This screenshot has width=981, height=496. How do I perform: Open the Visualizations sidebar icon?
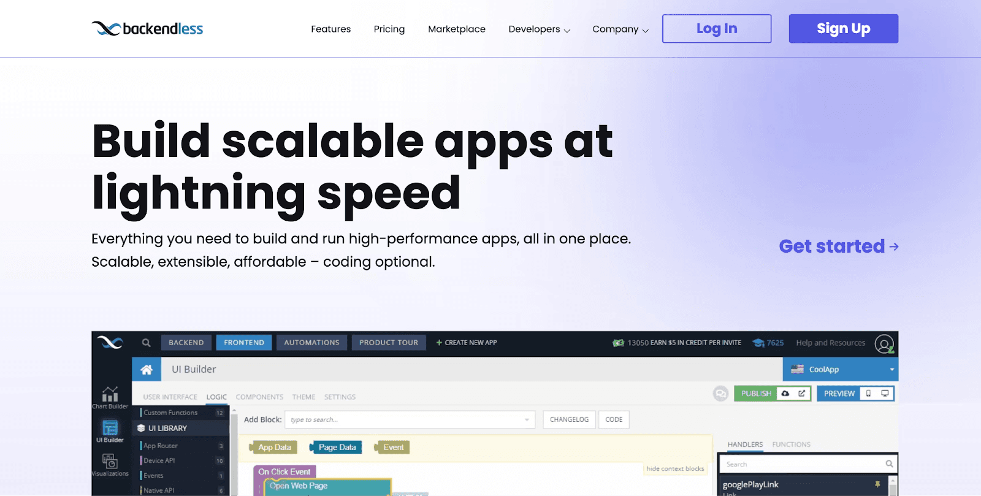click(x=110, y=465)
